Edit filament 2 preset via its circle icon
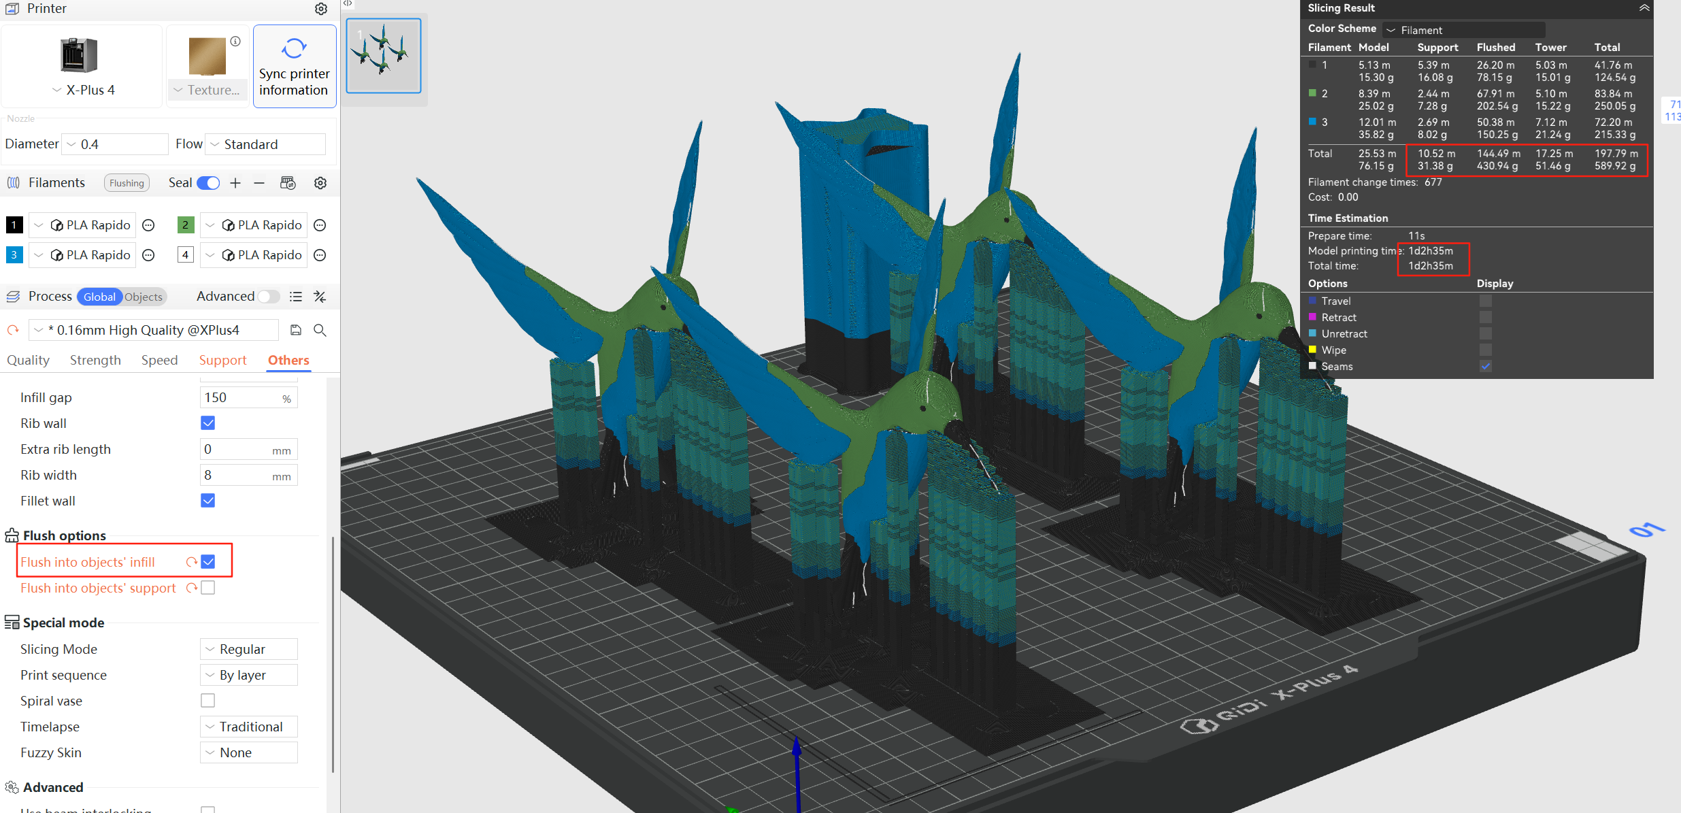This screenshot has height=813, width=1681. point(320,225)
